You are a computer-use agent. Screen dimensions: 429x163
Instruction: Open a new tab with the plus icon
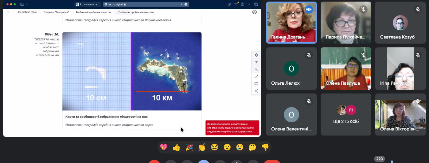pyautogui.click(x=249, y=4)
